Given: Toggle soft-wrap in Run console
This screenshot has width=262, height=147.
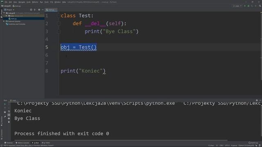Looking at the screenshot, I should point(9,111).
